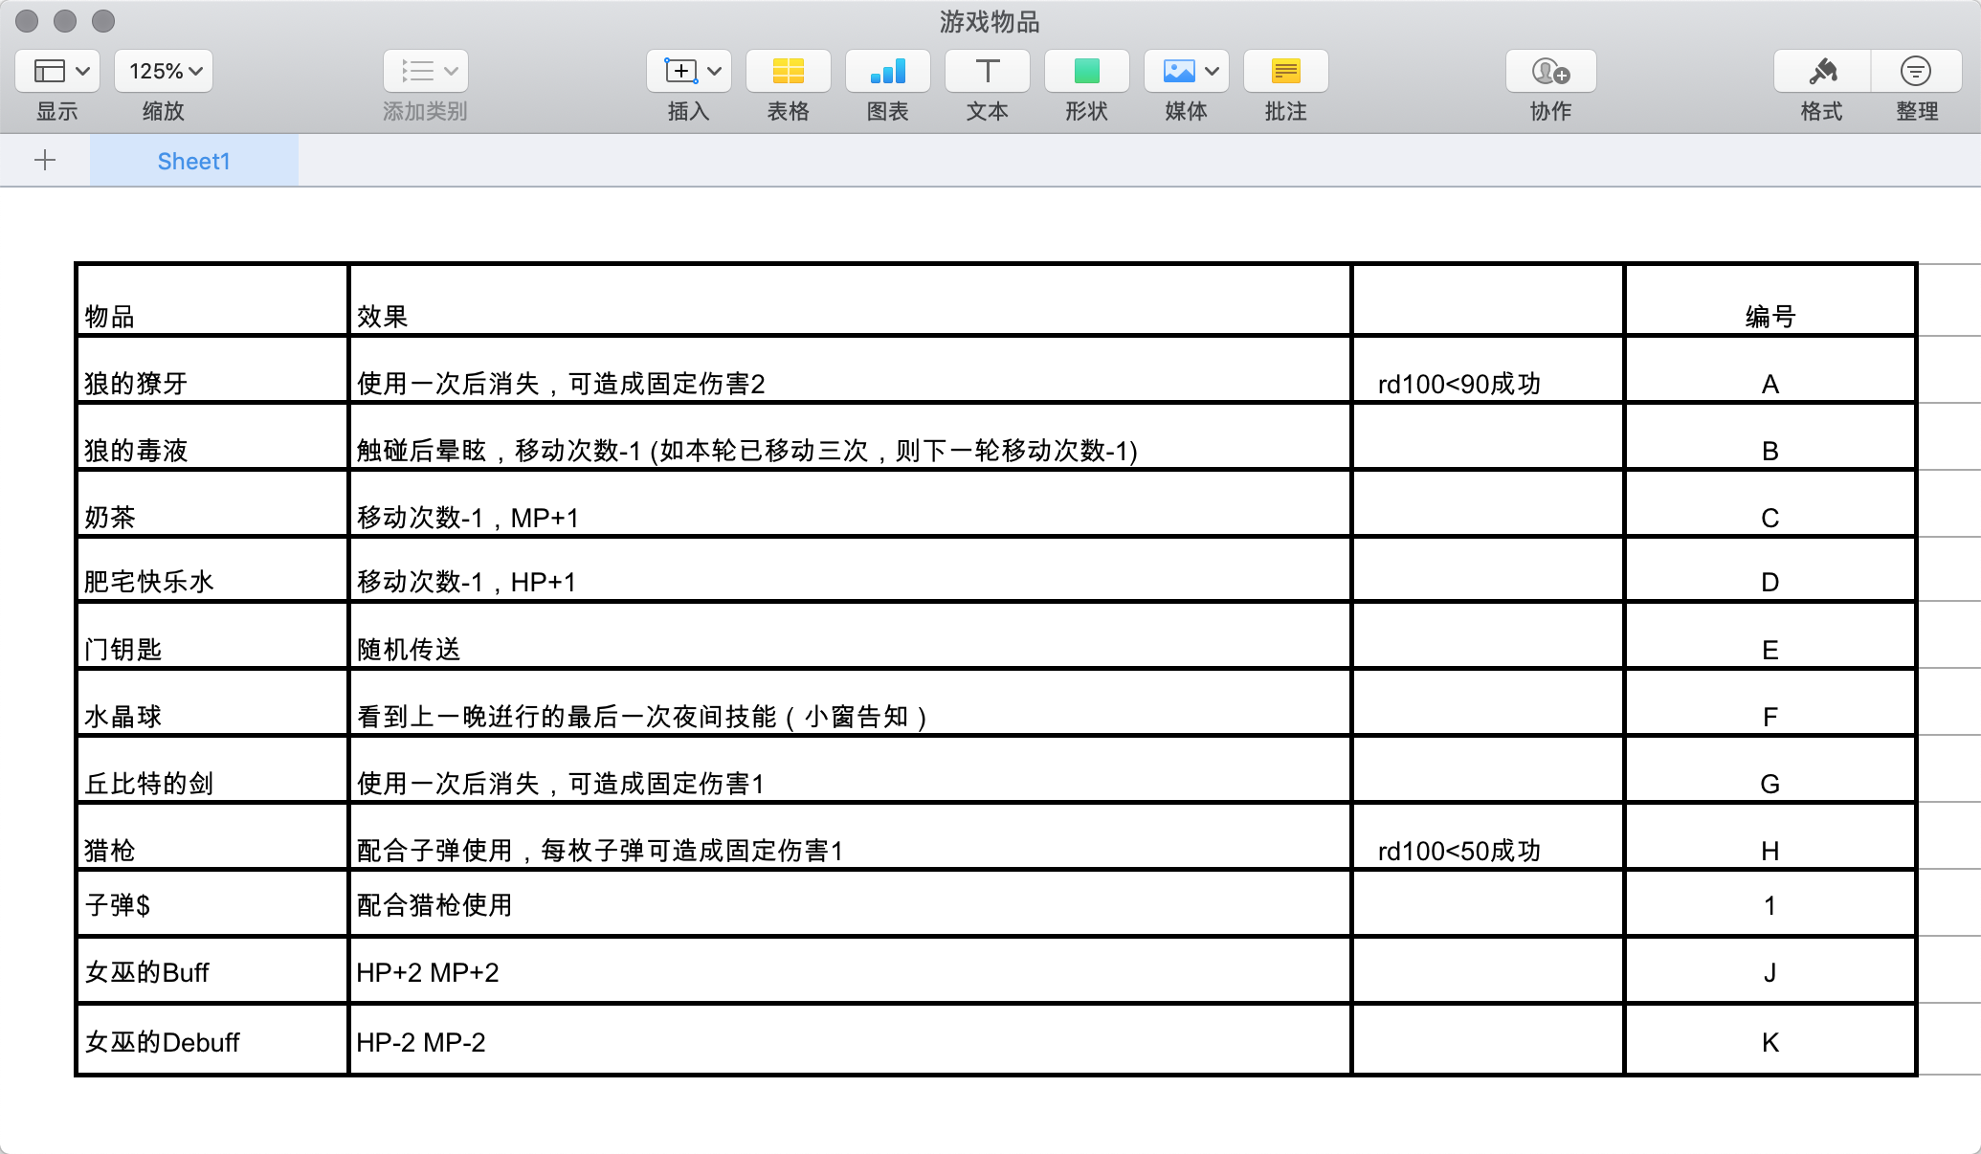Select the 编号 header cell
The image size is (1981, 1154).
point(1770,300)
